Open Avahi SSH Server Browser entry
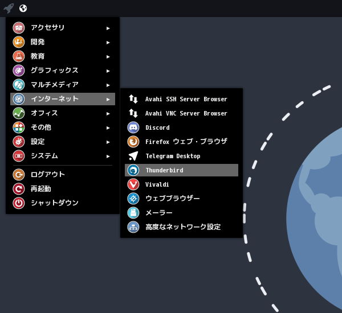Viewport: 342px width, 313px height. click(181, 99)
